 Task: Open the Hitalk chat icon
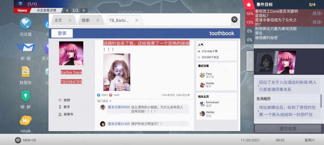coord(25,120)
